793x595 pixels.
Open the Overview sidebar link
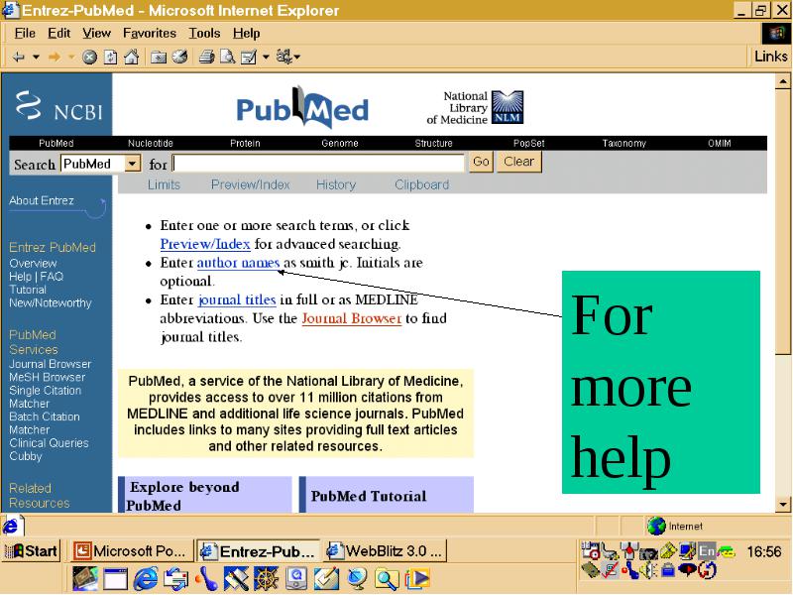(x=33, y=263)
